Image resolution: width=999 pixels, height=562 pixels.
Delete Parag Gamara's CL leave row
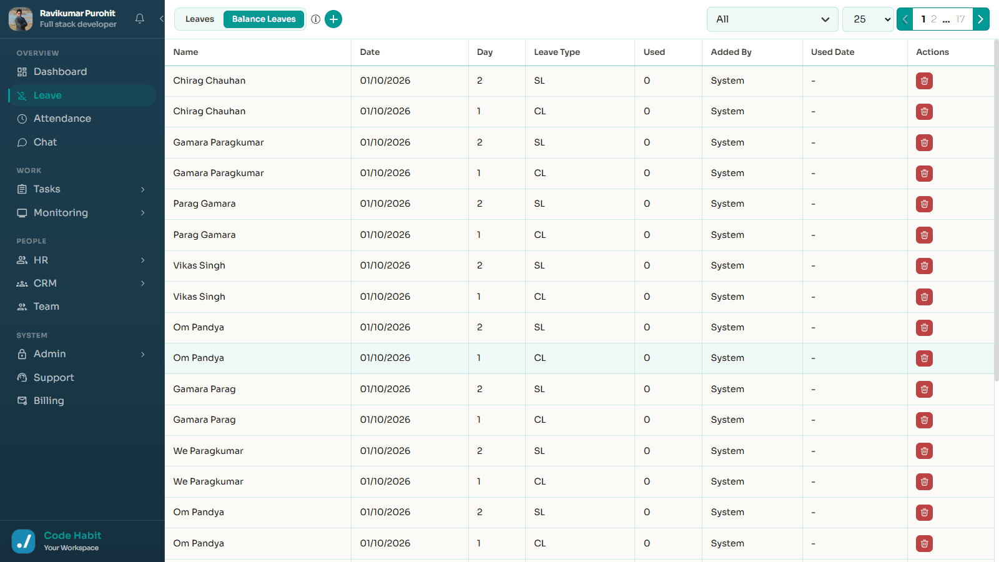tap(924, 235)
